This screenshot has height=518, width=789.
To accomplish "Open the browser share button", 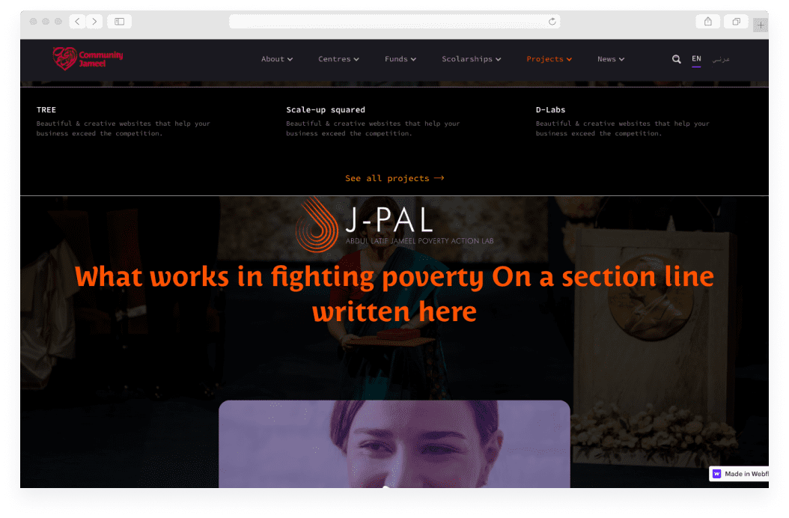I will [x=708, y=21].
